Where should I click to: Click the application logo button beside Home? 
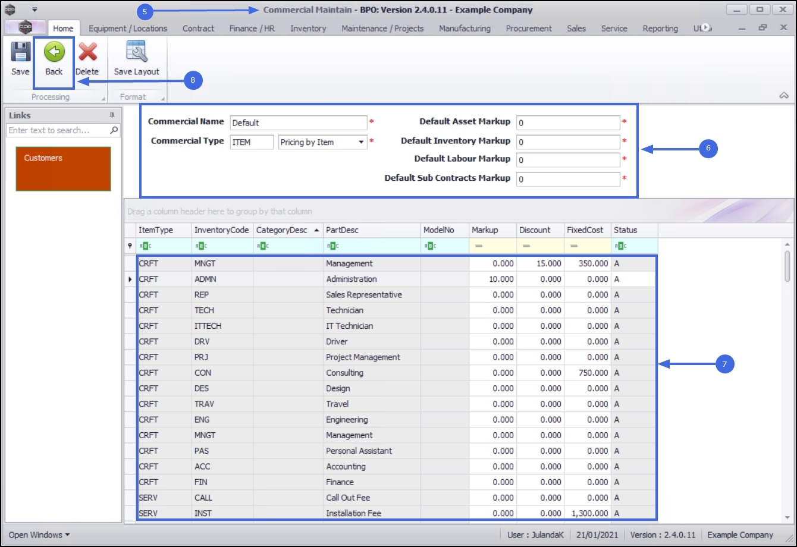[25, 27]
